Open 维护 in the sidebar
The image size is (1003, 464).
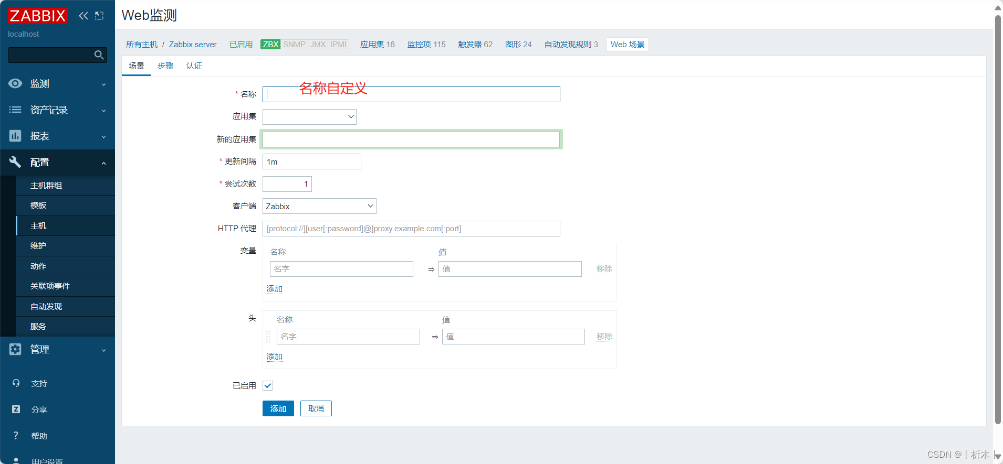click(65, 246)
